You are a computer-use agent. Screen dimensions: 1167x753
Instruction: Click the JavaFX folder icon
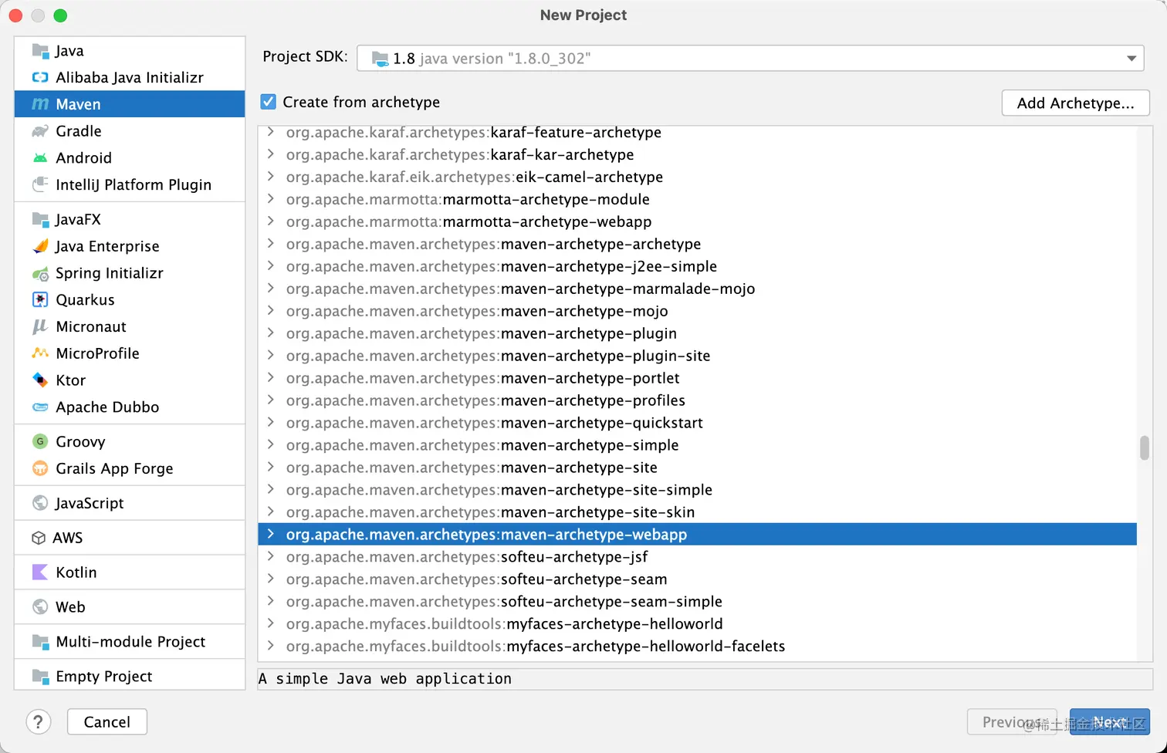(40, 220)
